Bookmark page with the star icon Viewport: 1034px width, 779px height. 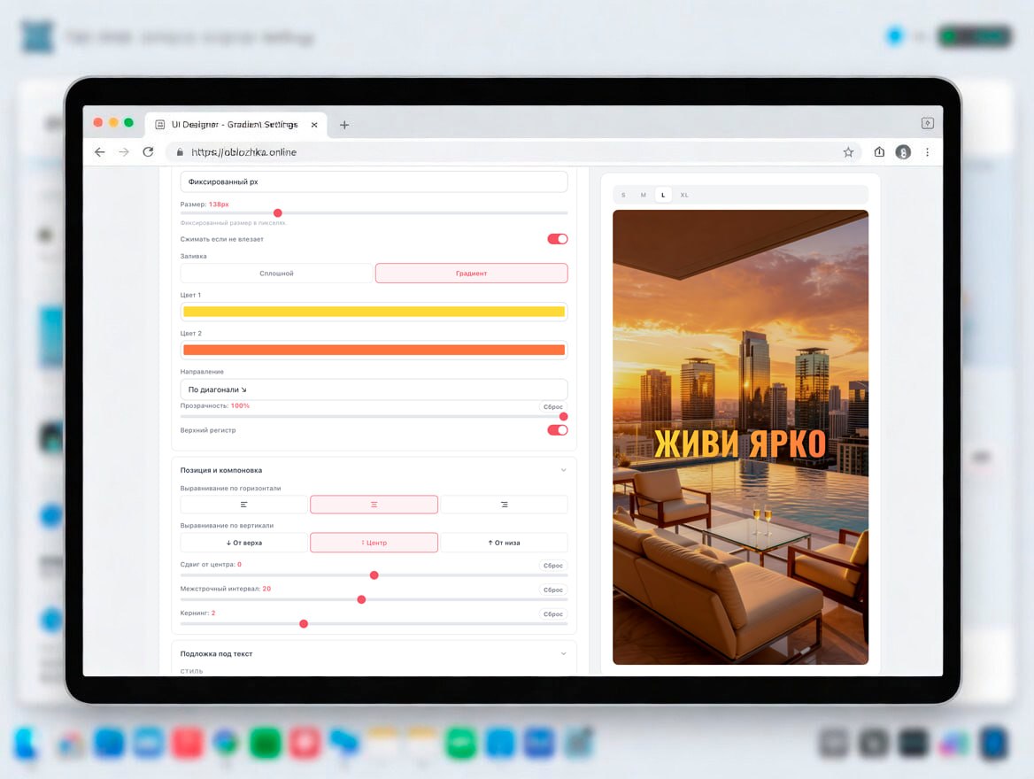[848, 152]
